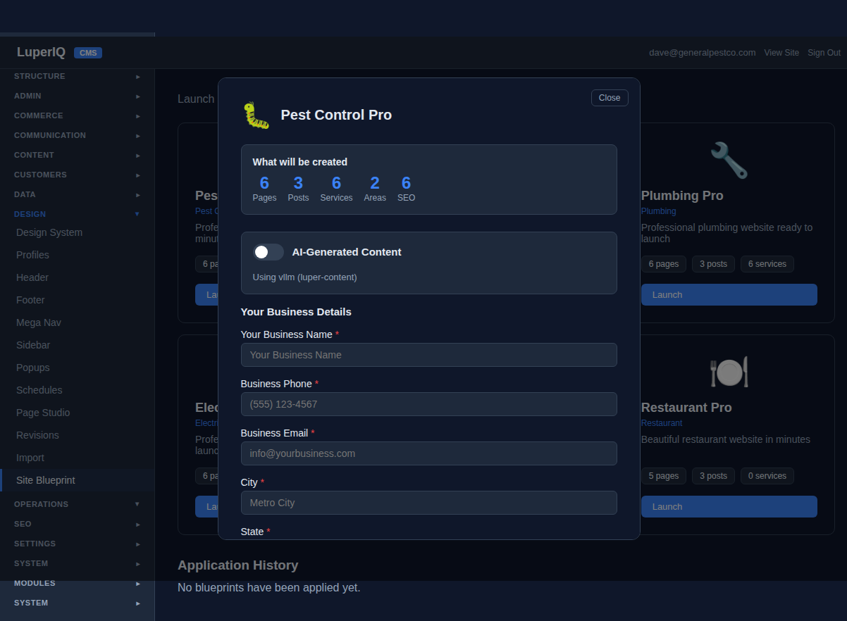Click the View Site link

(781, 52)
